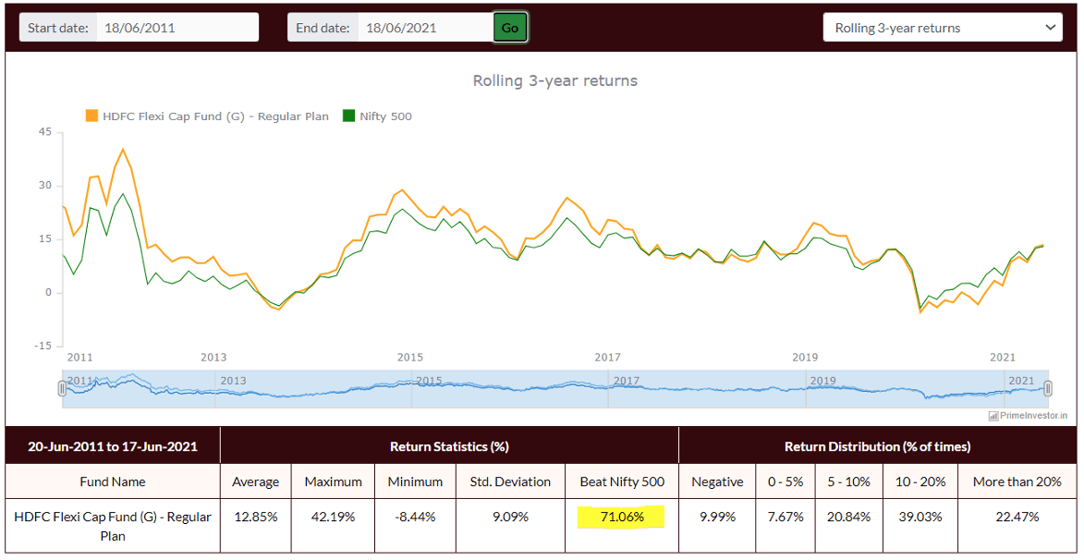Grab the left range navigator handle
Image resolution: width=1084 pixels, height=560 pixels.
[x=62, y=388]
